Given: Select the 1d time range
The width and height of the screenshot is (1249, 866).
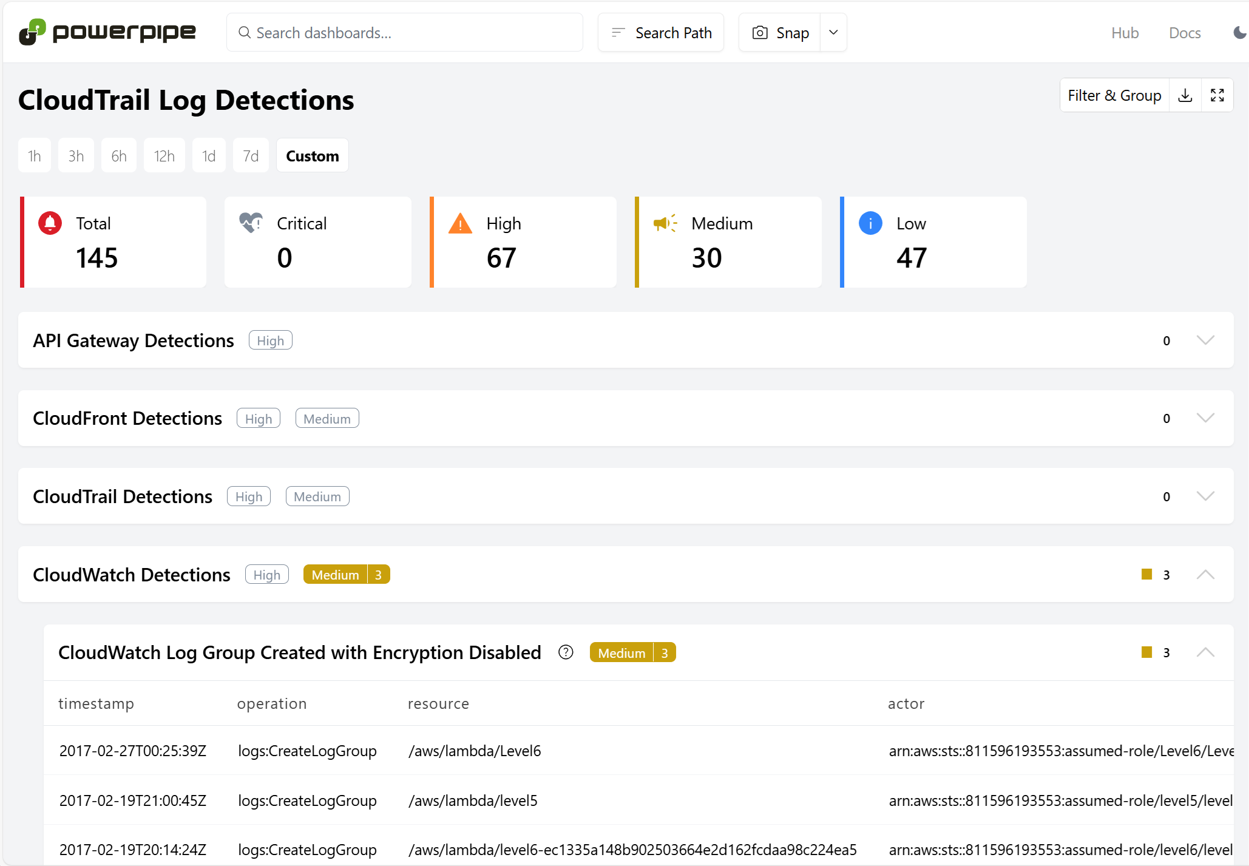Looking at the screenshot, I should tap(209, 156).
